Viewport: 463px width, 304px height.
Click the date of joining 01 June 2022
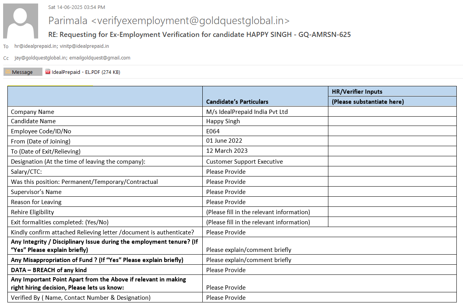[224, 141]
